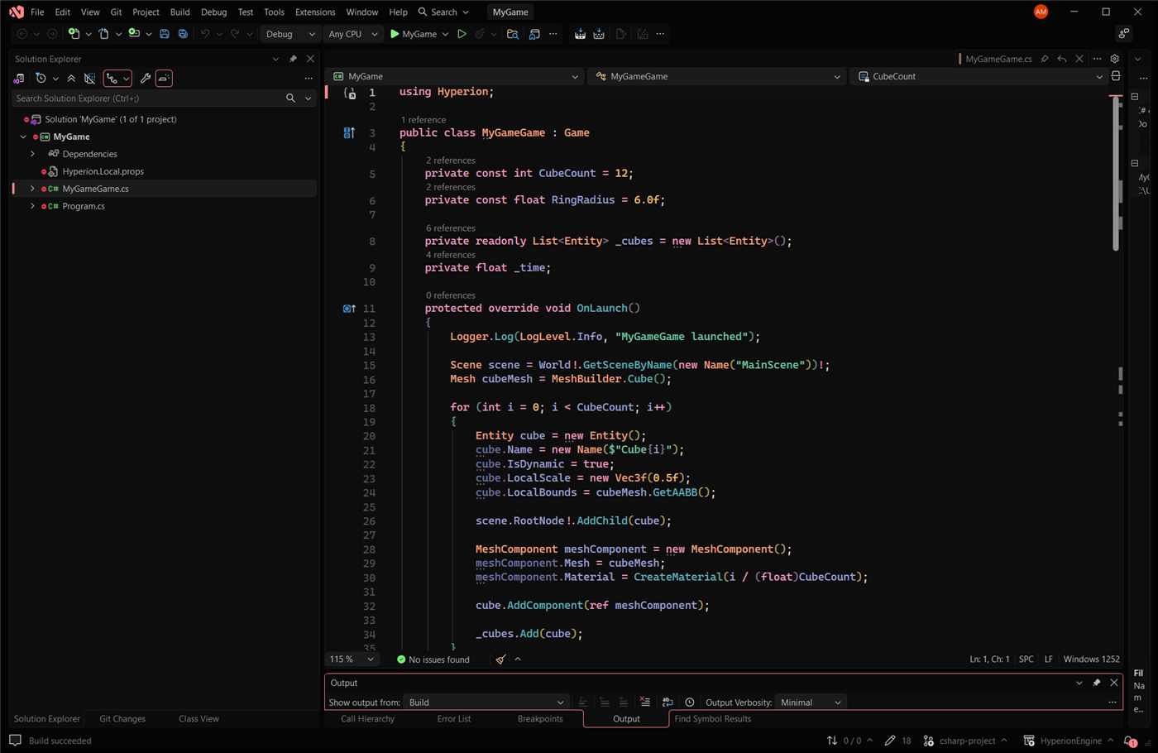Viewport: 1158px width, 753px height.
Task: Open Show output from Build dropdown
Action: pyautogui.click(x=486, y=702)
